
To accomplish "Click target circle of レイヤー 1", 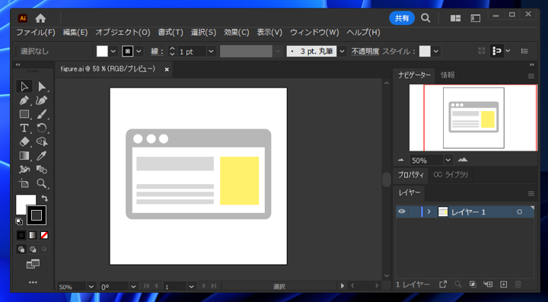I will pos(520,212).
